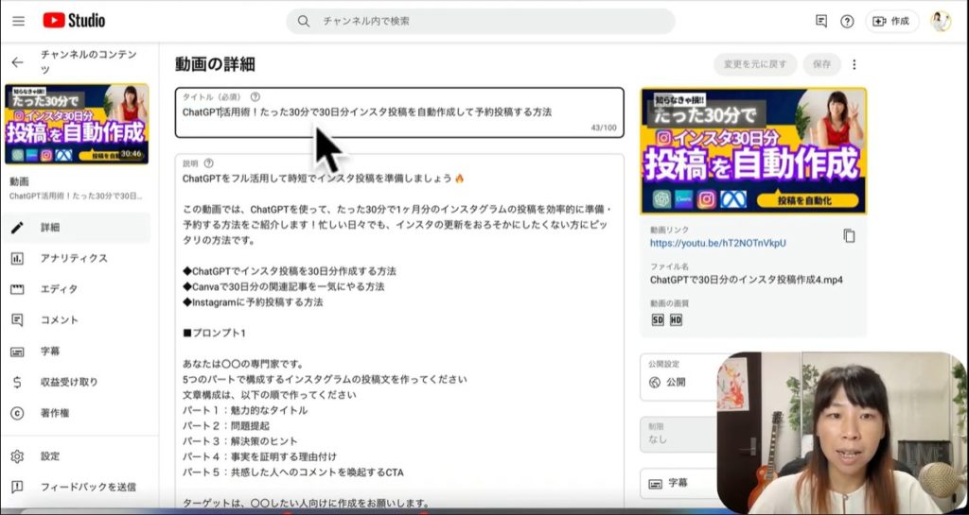
Task: Click the sidebar video thumbnail
Action: point(77,124)
